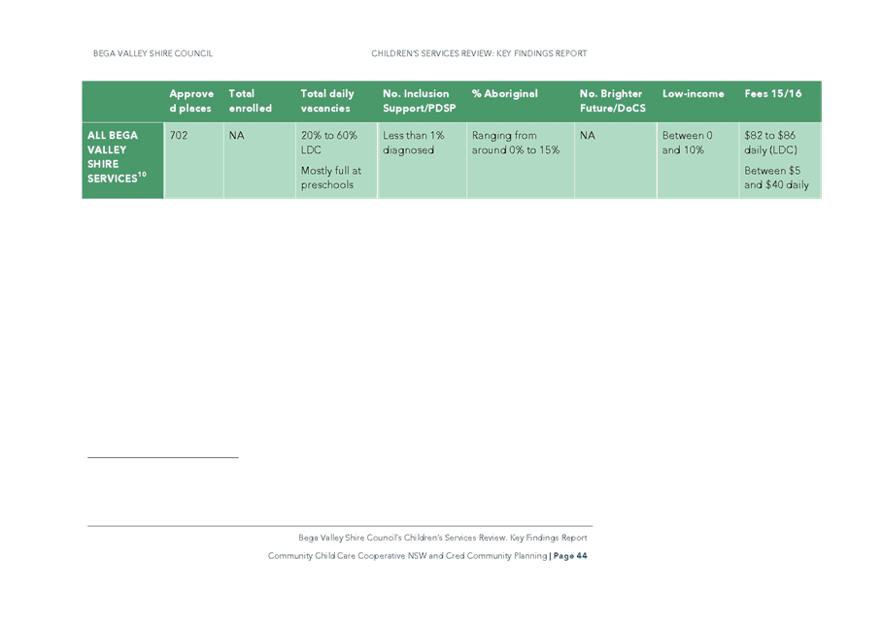Click the 'CHILDREN'S SERVICES REVIEW: KEY FINDINGS REPORT' header
The image size is (883, 624).
(479, 53)
